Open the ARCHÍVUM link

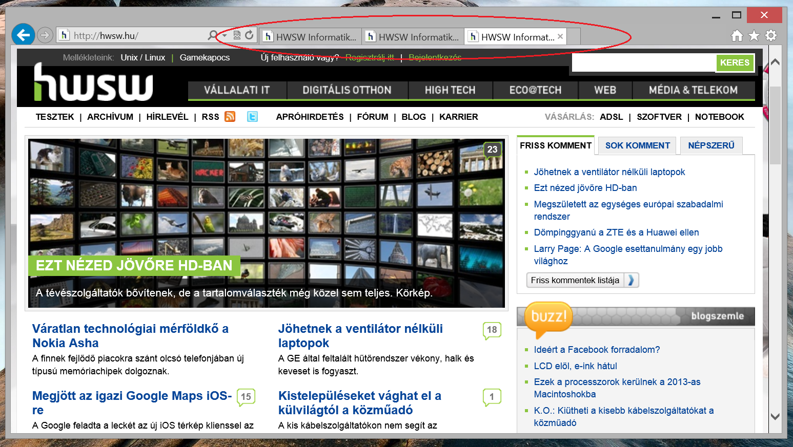[x=110, y=117]
